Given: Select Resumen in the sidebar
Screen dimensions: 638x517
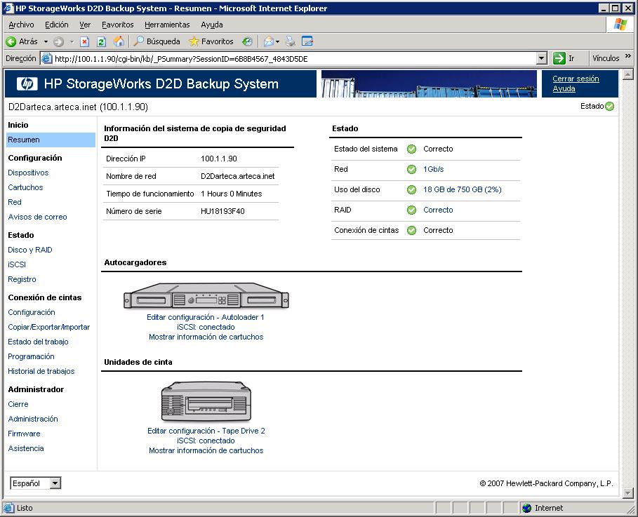Looking at the screenshot, I should click(x=51, y=140).
